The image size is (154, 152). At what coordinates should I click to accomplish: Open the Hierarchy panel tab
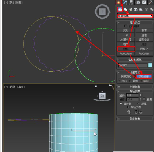tap(131, 2)
